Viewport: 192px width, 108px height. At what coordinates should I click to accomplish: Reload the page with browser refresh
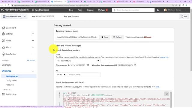9,5
